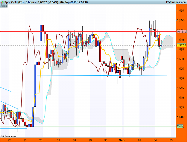This screenshot has height=142, width=187.
Task: Select the red Monthly horizontal line
Action: click(x=88, y=32)
